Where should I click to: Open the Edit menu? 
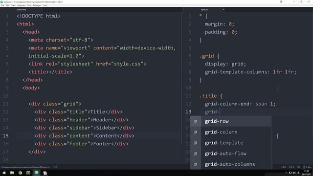[8, 5]
